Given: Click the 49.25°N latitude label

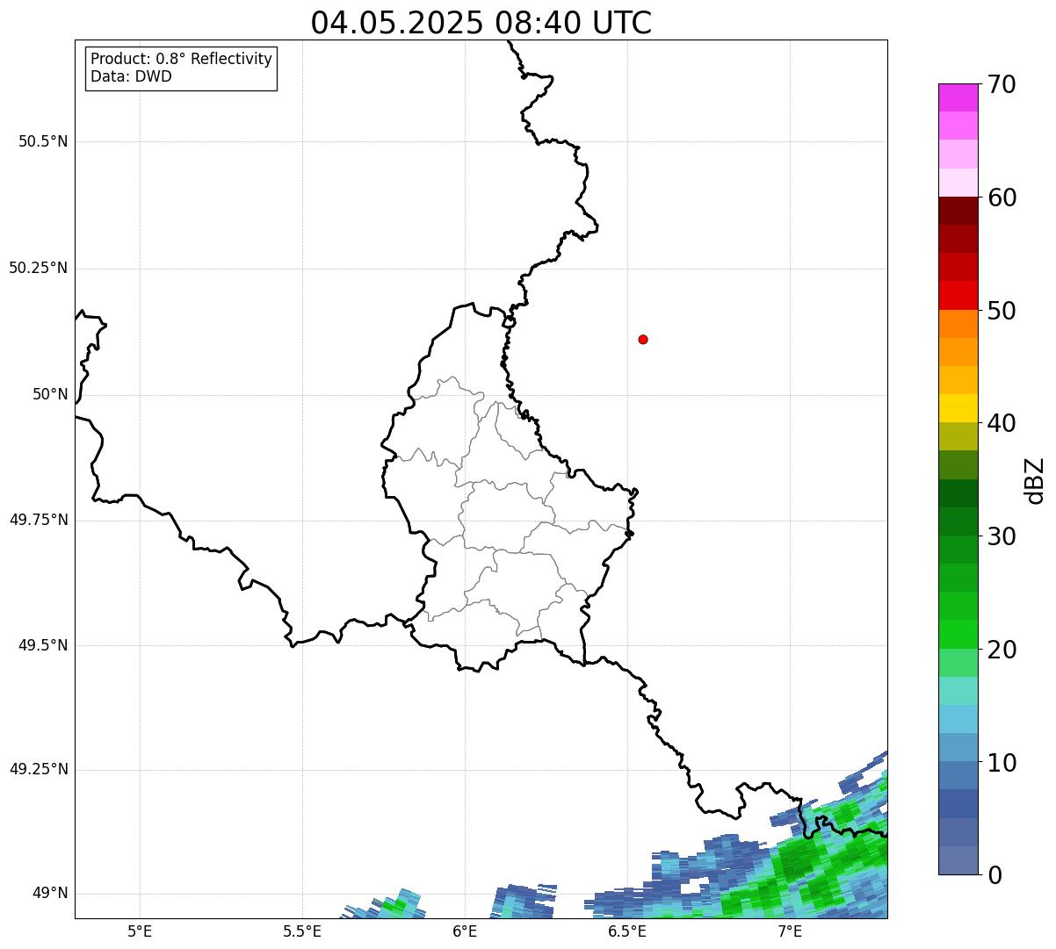Looking at the screenshot, I should [39, 769].
